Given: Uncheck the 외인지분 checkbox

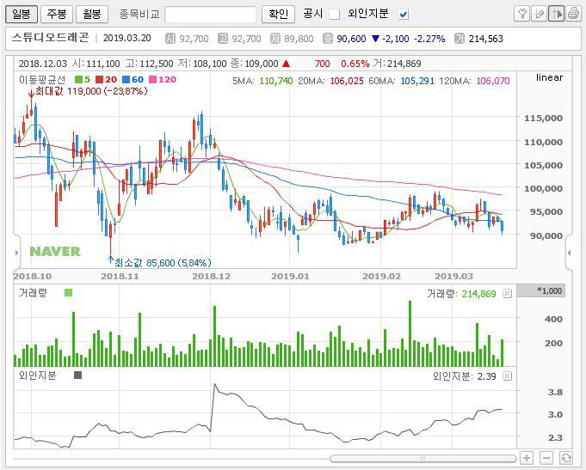Looking at the screenshot, I should point(404,15).
